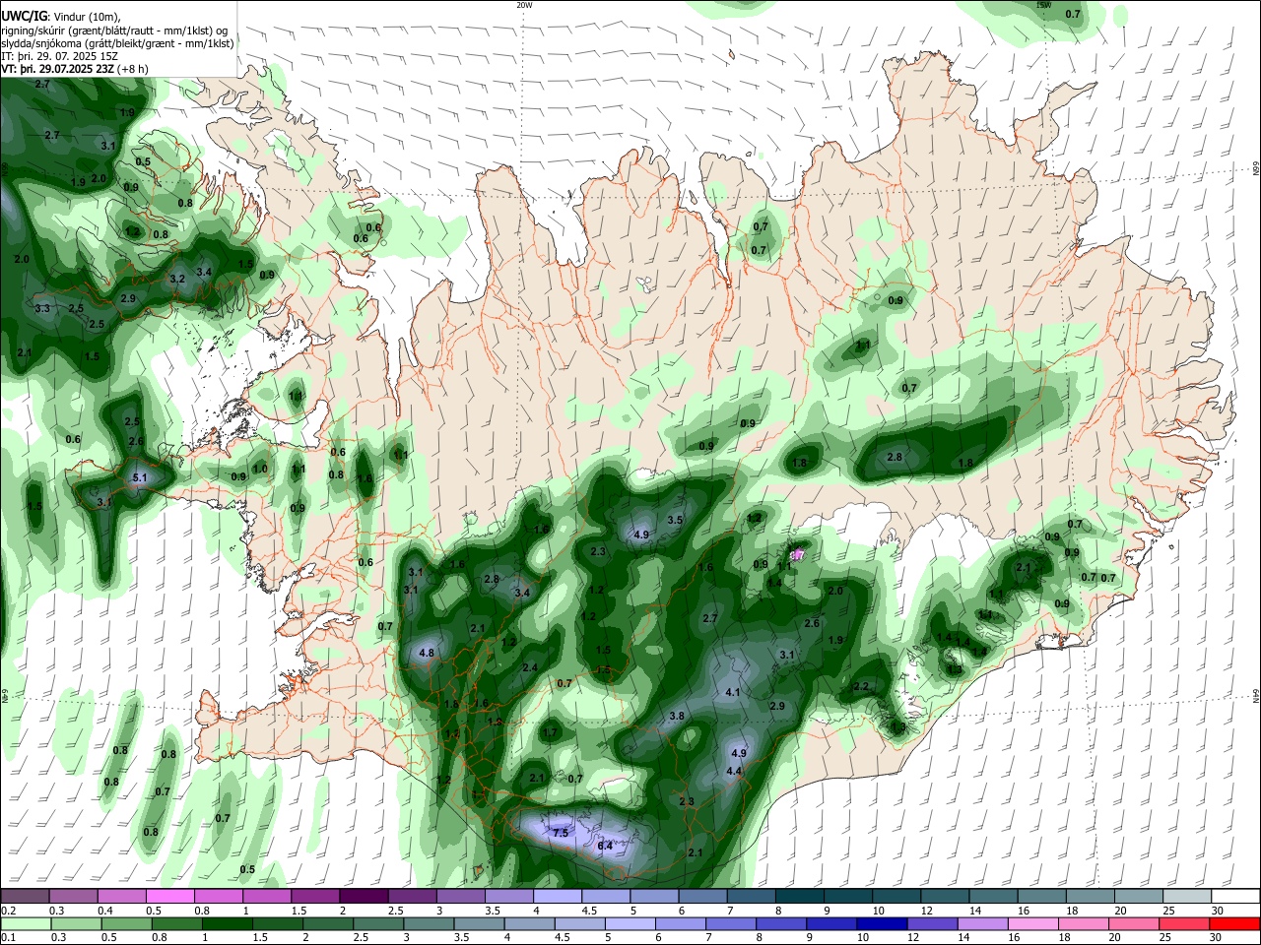Image resolution: width=1261 pixels, height=945 pixels.
Task: Click the 20W longitude label at top
Action: (524, 5)
